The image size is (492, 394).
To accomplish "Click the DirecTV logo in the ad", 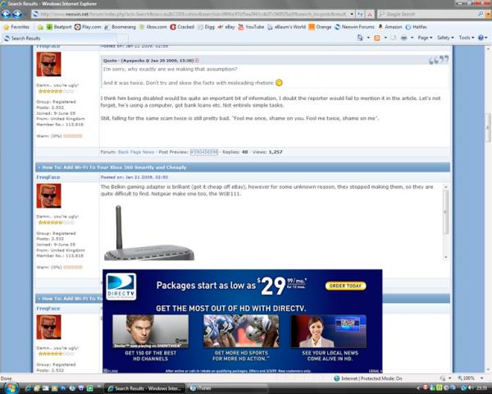I will click(x=121, y=286).
